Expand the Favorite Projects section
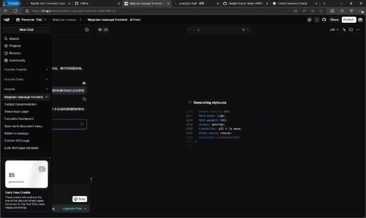 click(x=47, y=69)
